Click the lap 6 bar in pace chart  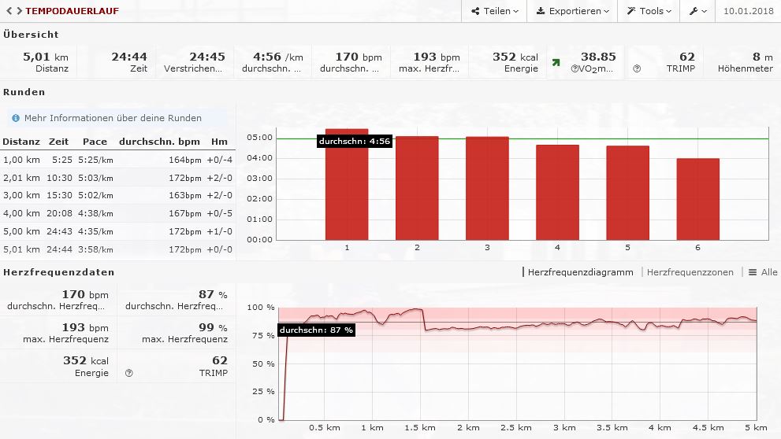[697, 199]
